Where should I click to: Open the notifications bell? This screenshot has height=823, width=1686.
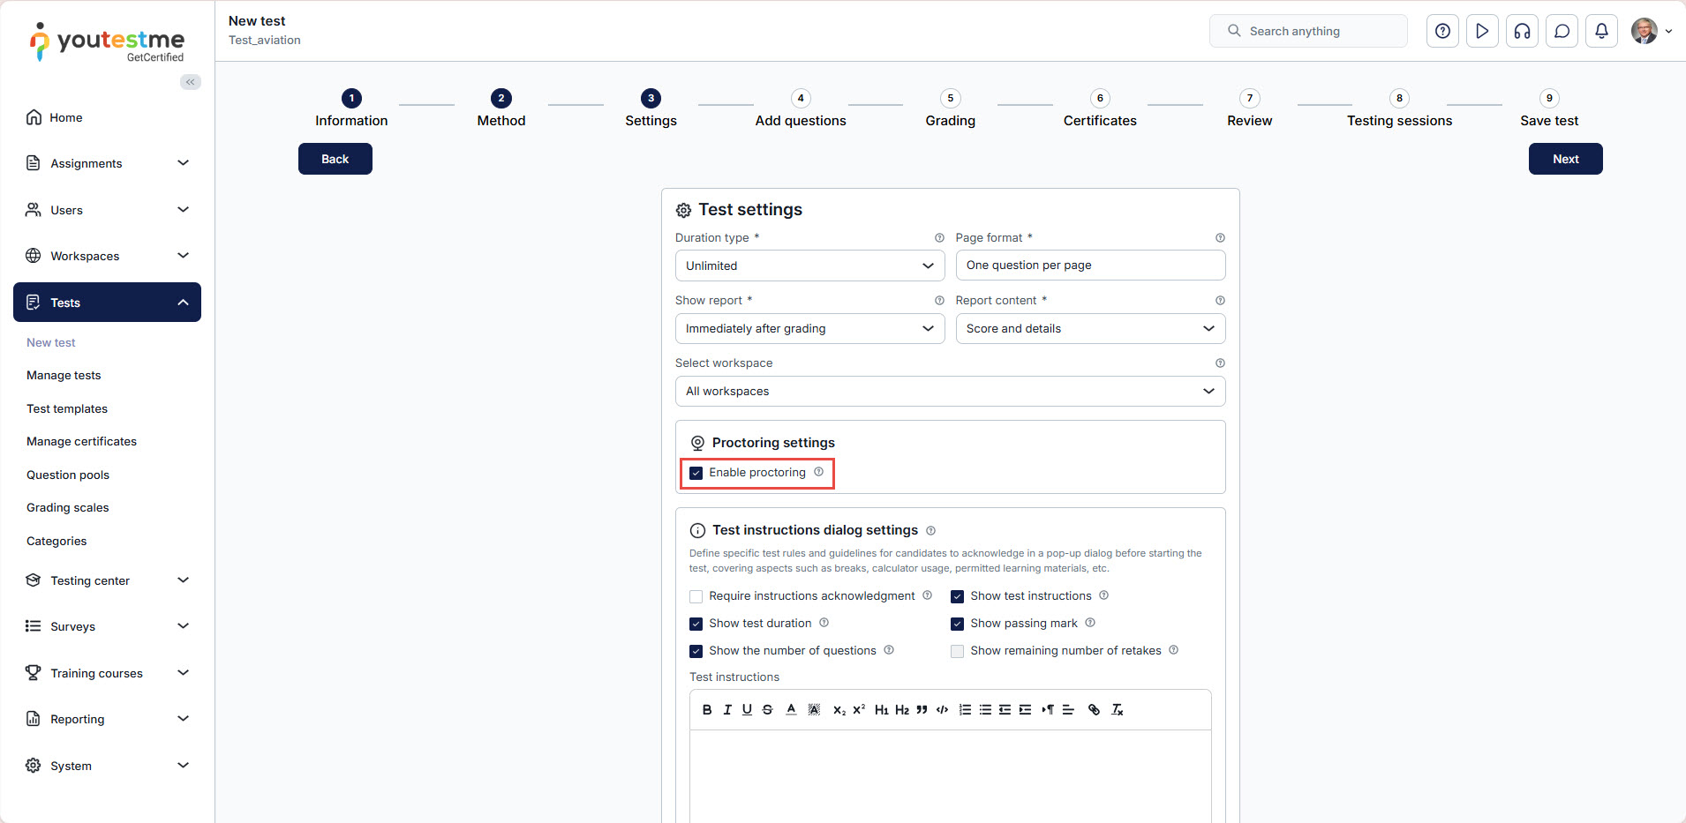(1601, 31)
